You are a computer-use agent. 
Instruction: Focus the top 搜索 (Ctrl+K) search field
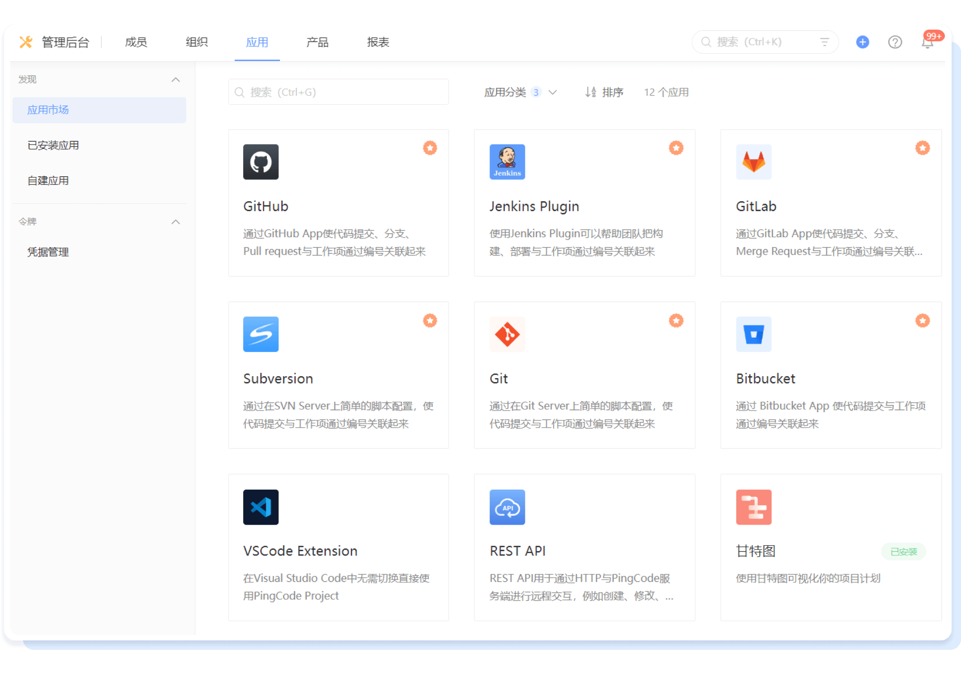[x=765, y=42]
